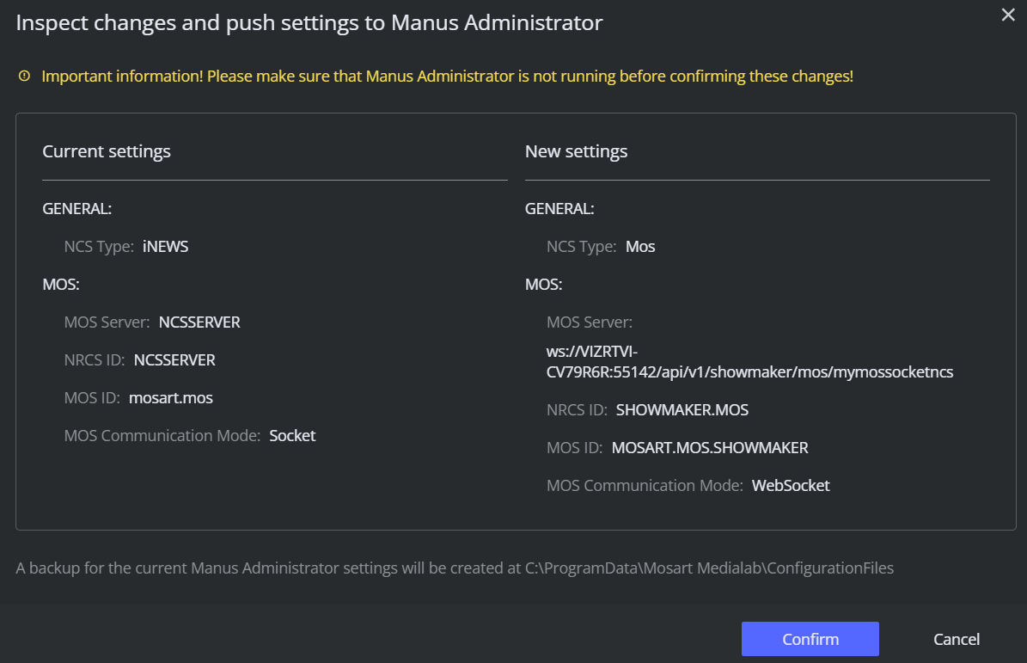Screen dimensions: 1027x663
Task: Click the SHOWMAKER.MOS NRCS ID value
Action: [x=682, y=410]
